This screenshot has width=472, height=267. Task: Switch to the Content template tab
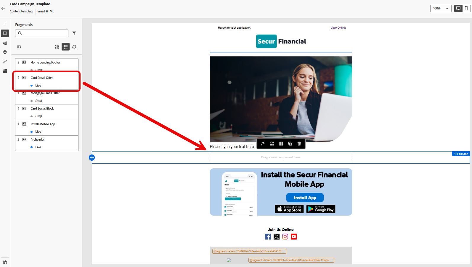[22, 11]
